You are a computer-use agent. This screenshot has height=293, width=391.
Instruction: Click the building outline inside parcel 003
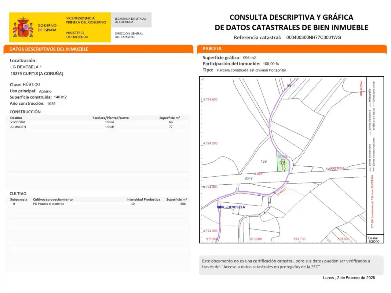click(x=283, y=164)
